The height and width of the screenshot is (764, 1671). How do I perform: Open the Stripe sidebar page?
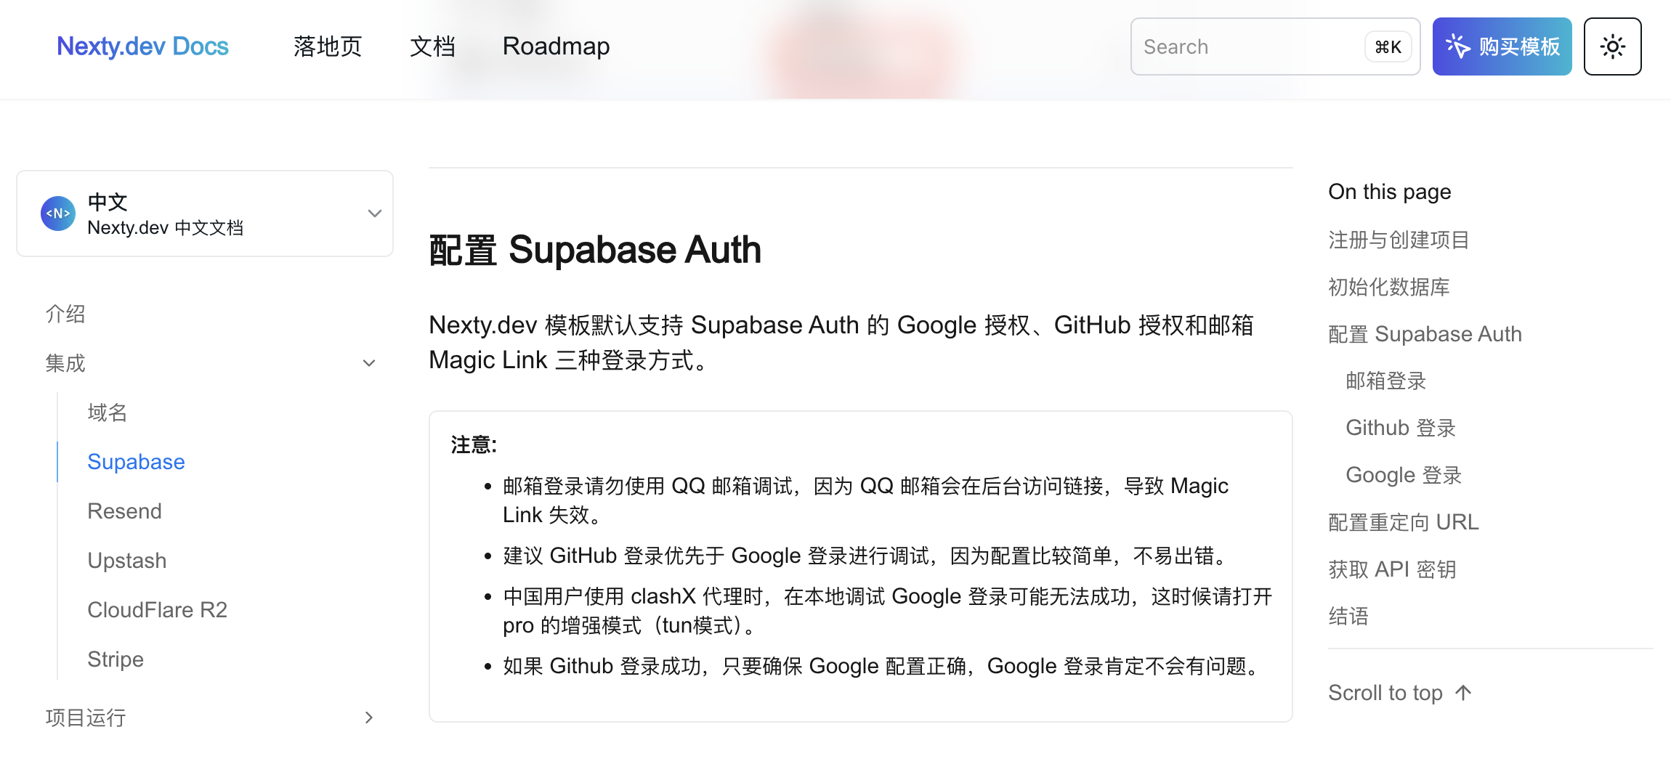pyautogui.click(x=116, y=659)
